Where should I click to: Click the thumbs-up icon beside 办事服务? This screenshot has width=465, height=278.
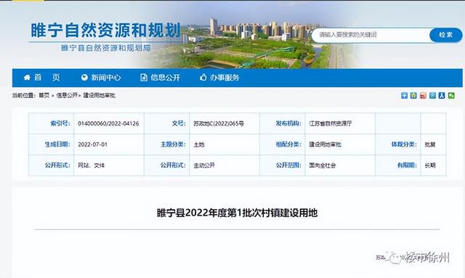(203, 78)
